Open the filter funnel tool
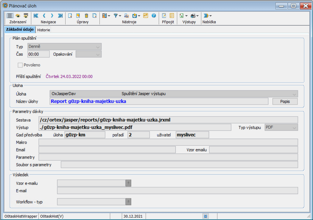 click(x=116, y=16)
